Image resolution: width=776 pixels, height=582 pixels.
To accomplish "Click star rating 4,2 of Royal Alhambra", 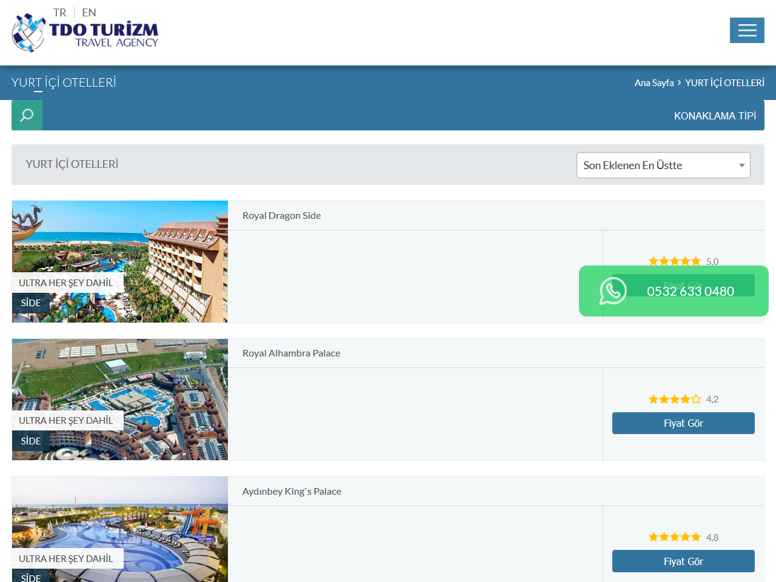I will [683, 399].
